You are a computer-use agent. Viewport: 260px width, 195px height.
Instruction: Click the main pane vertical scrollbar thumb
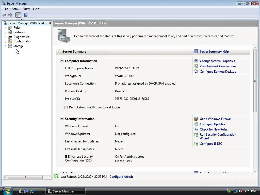(255, 81)
